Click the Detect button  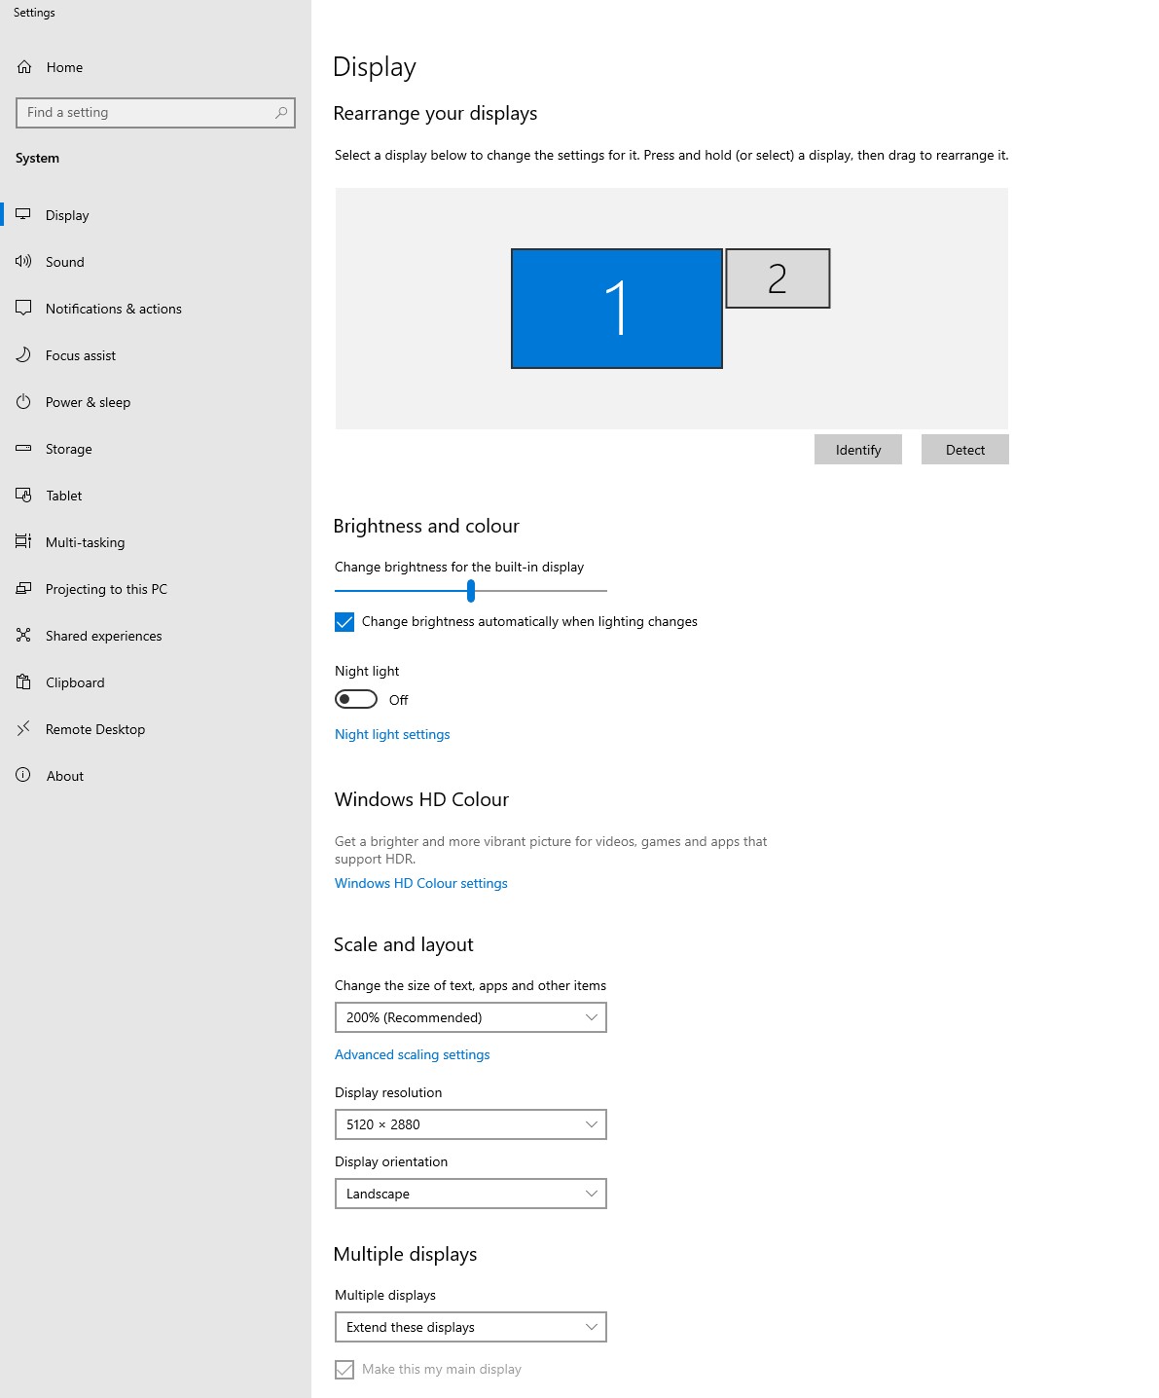point(965,450)
